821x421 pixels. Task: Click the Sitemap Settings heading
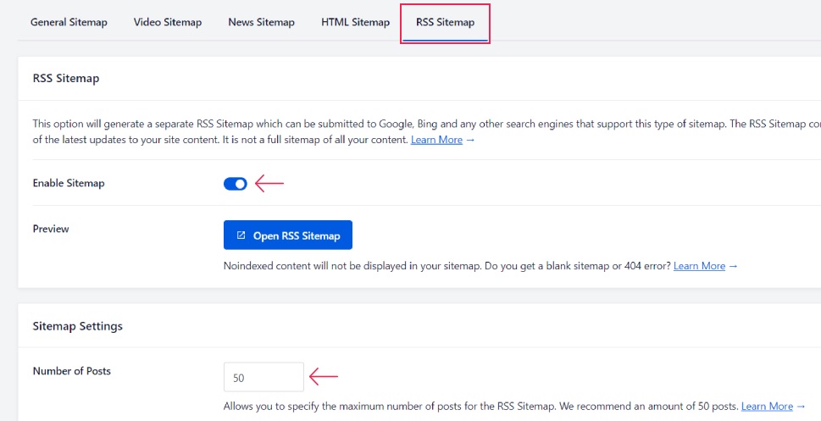tap(77, 326)
